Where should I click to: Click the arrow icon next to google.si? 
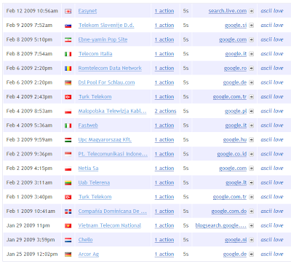252,26
